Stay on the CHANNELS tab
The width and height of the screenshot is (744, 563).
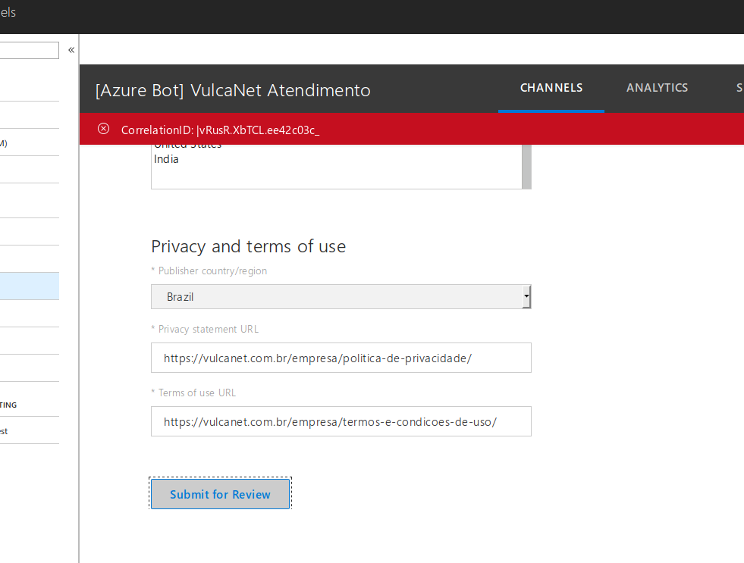click(551, 87)
